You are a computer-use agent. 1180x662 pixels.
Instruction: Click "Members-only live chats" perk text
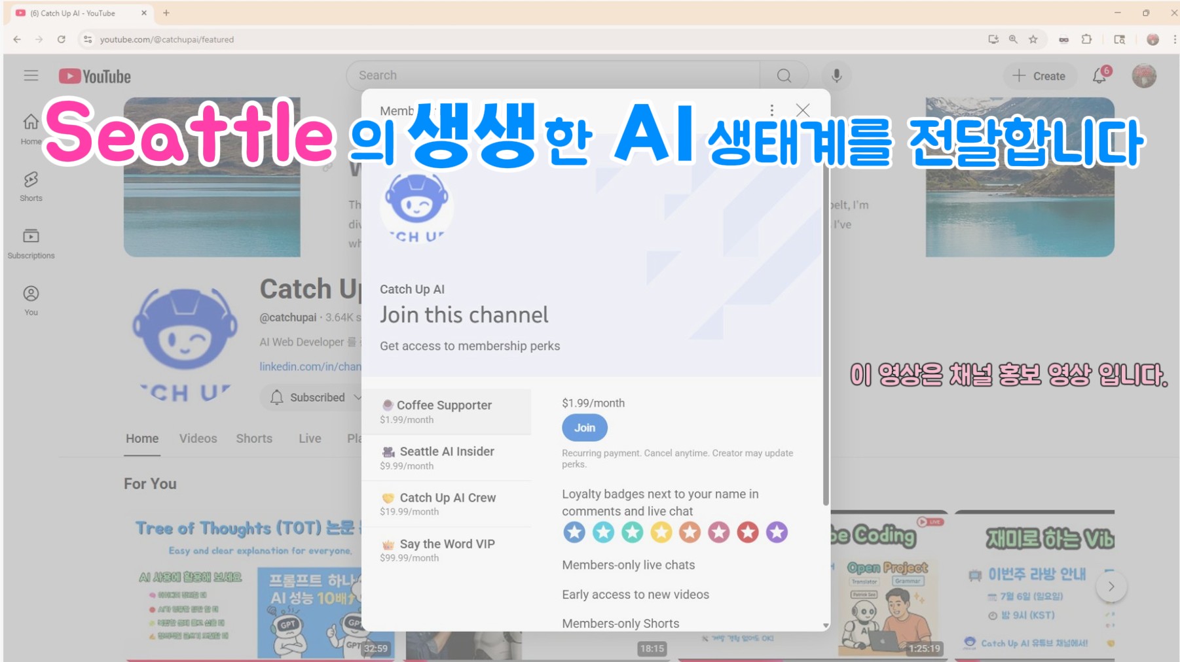(628, 565)
